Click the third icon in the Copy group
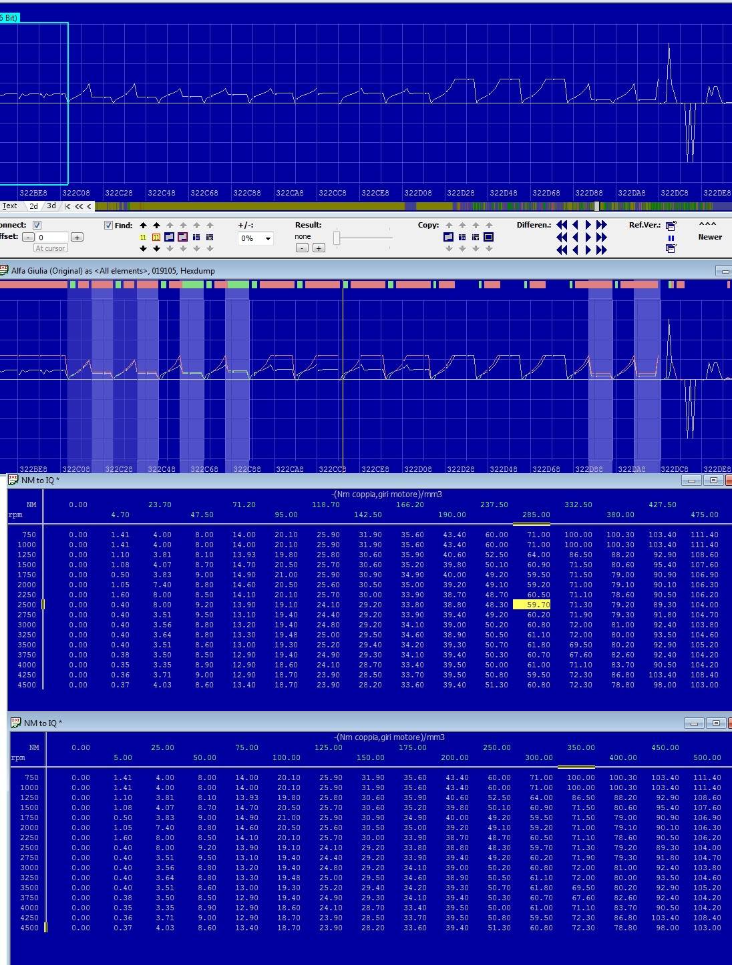The image size is (732, 965). tap(476, 237)
